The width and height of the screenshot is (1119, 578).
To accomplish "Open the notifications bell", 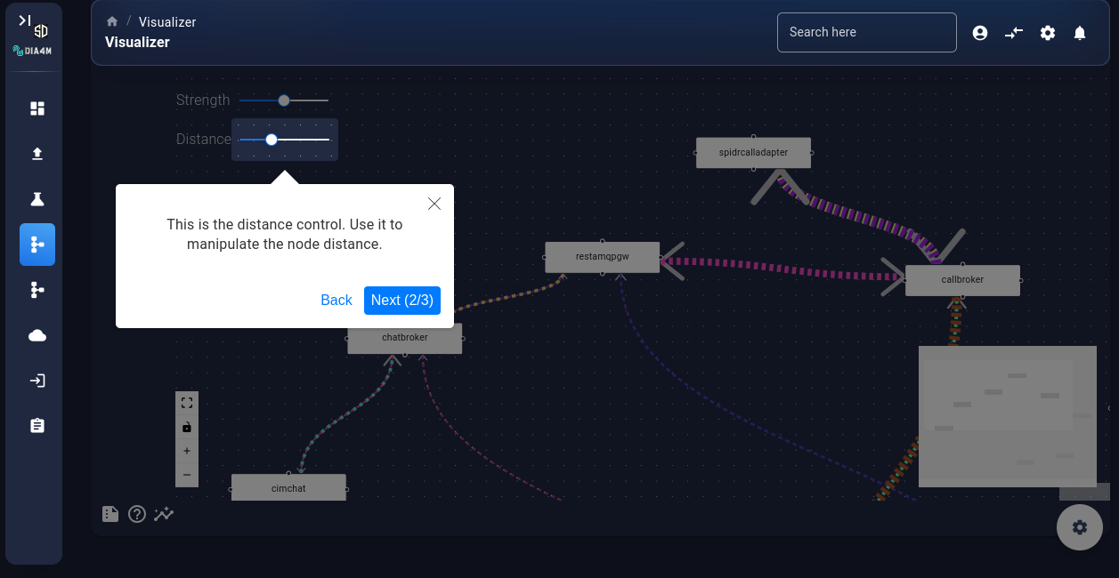I will (x=1080, y=33).
